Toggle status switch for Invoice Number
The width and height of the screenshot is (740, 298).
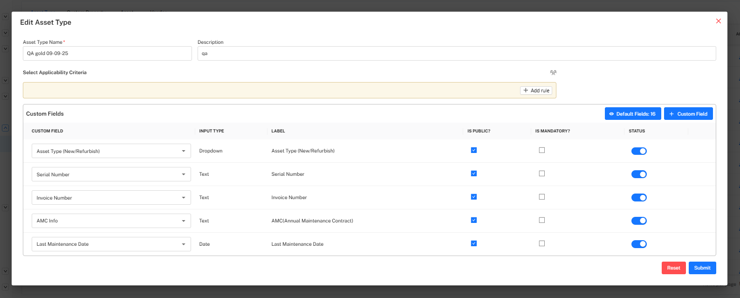pos(639,198)
